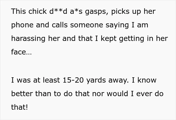Viewport: 176px width, 120px height.
Task: Click the word "harassing" in third line
Action: (28, 39)
